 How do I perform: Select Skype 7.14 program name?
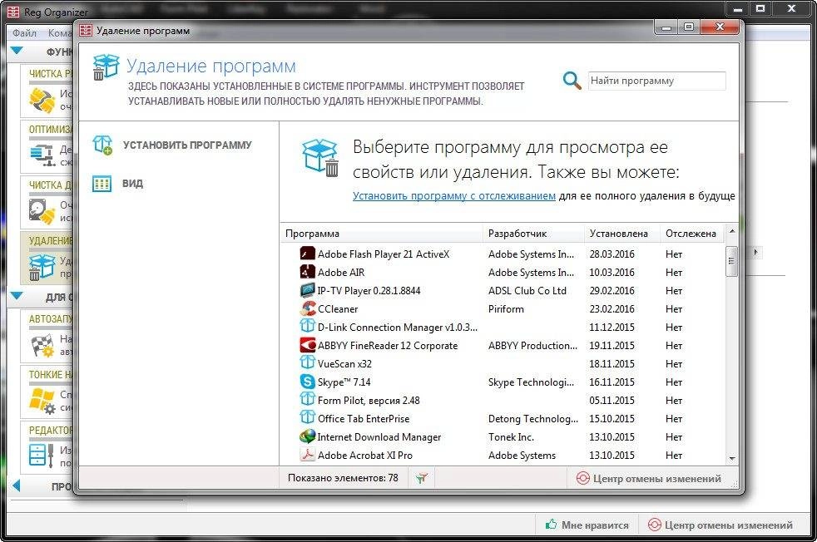344,382
